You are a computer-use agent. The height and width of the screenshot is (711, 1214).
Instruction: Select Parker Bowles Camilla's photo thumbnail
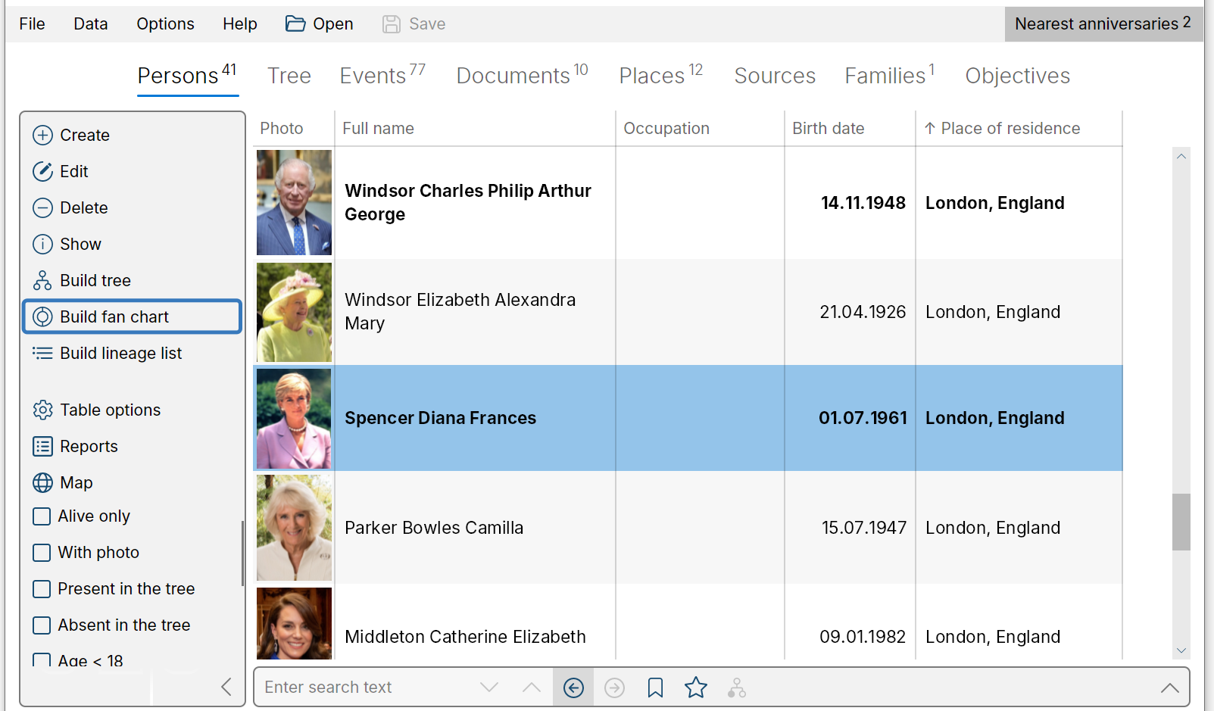click(294, 528)
